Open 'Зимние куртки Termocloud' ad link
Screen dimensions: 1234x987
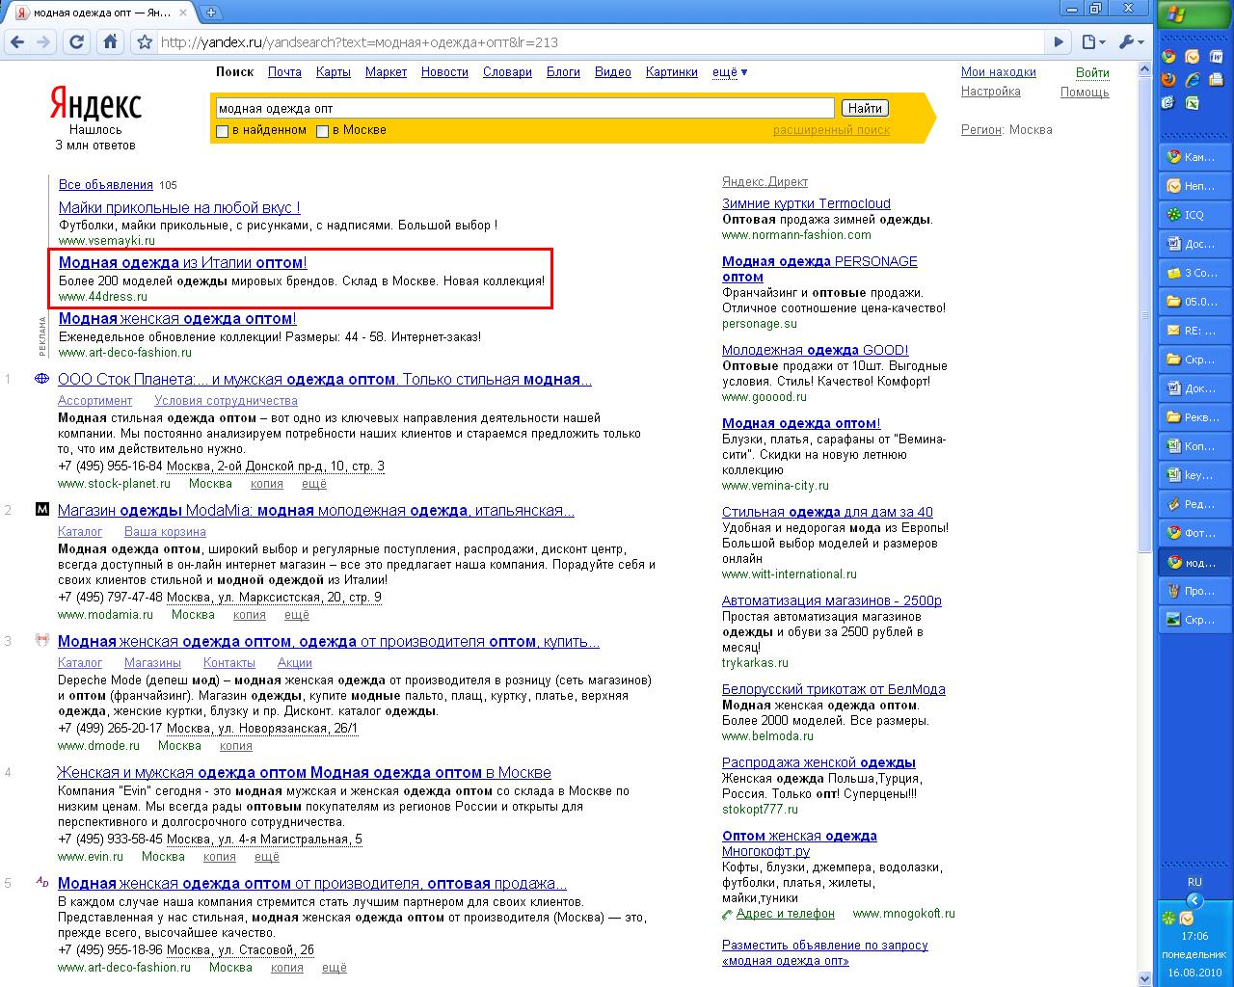pyautogui.click(x=806, y=203)
